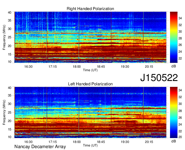The height and width of the screenshot is (150, 185).
Task: Click the 20 dB value on the bottom color bar
Action: pos(180,137)
